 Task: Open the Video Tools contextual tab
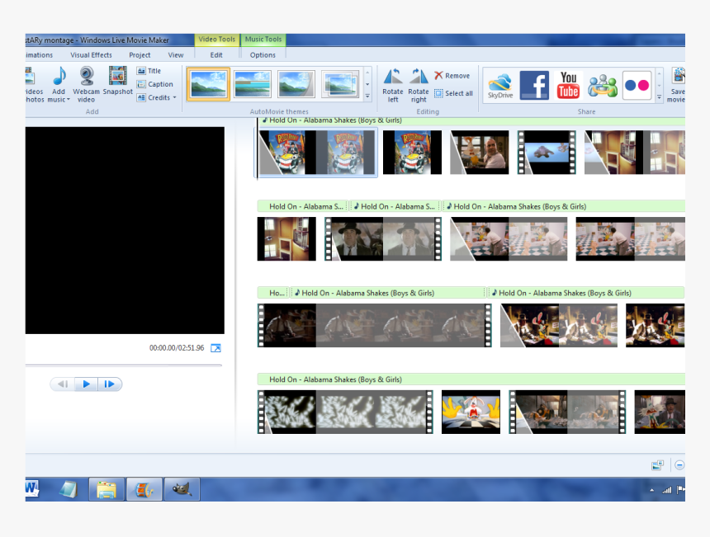[217, 40]
